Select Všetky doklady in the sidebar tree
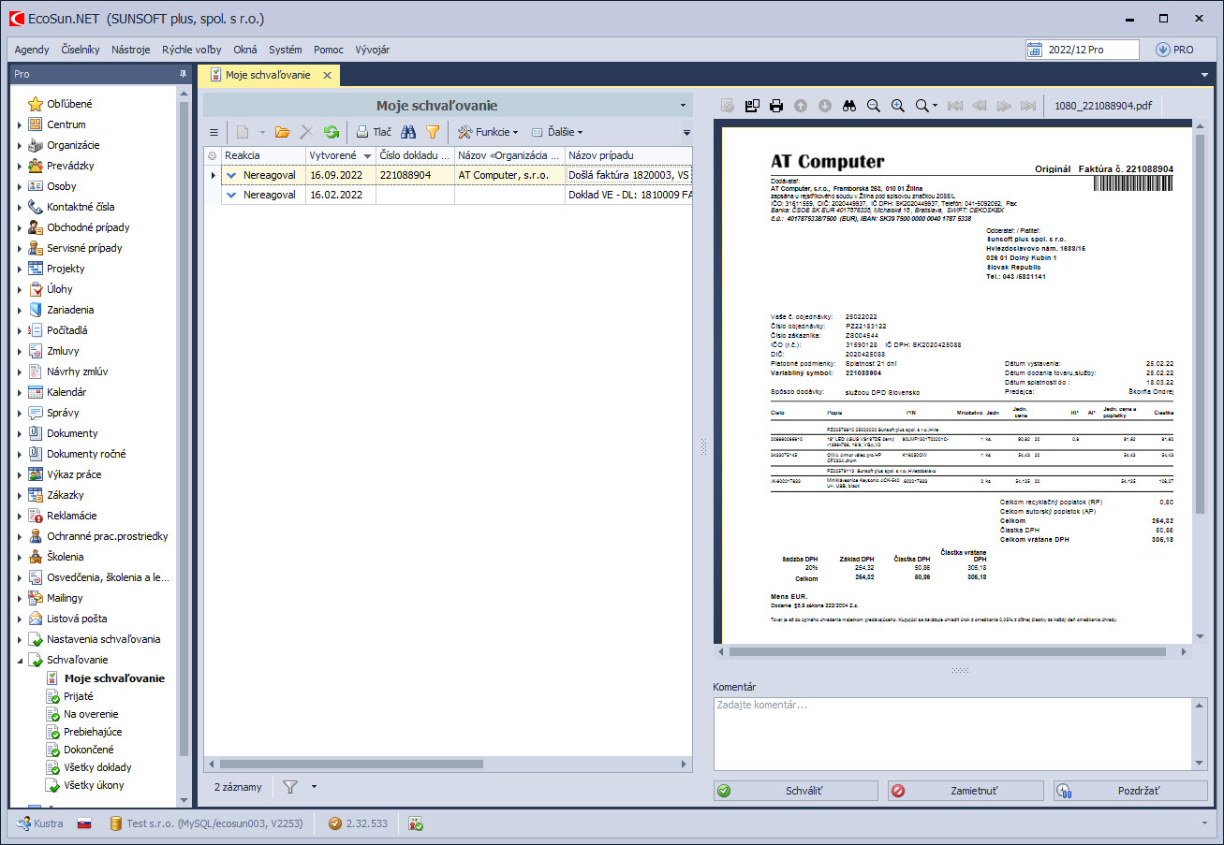 96,767
